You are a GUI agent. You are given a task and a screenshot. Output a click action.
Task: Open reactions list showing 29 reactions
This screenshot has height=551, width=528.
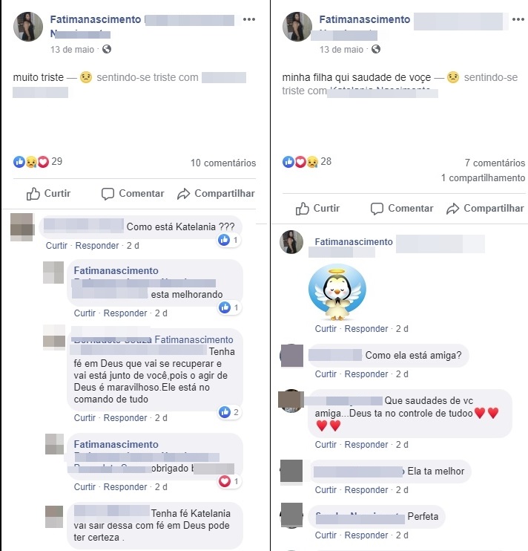(x=38, y=162)
